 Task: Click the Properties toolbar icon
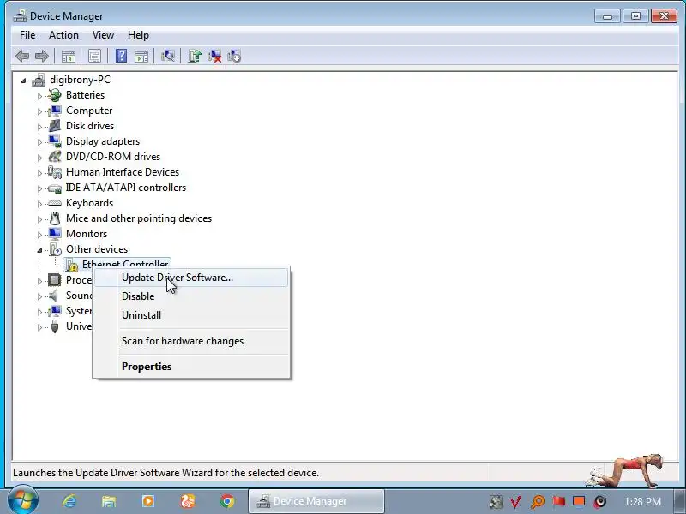click(x=94, y=56)
